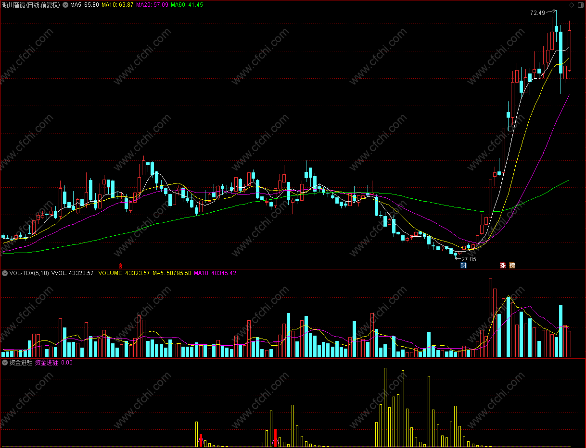586x448 pixels.
Task: Click the white 资金进驻 indicator name
Action: (x=21, y=363)
